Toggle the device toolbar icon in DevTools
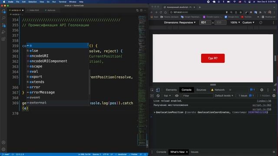Image resolution: width=278 pixels, height=156 pixels. [x=158, y=90]
